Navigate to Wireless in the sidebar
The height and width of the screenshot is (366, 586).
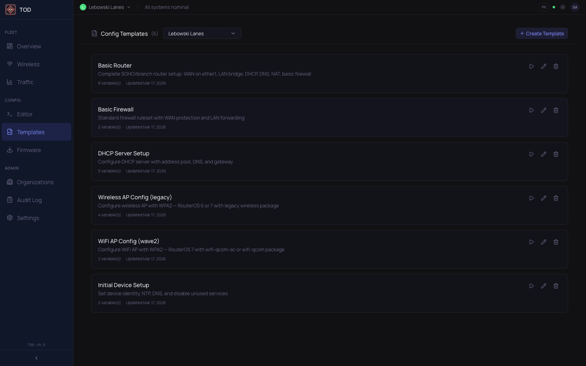pyautogui.click(x=28, y=64)
